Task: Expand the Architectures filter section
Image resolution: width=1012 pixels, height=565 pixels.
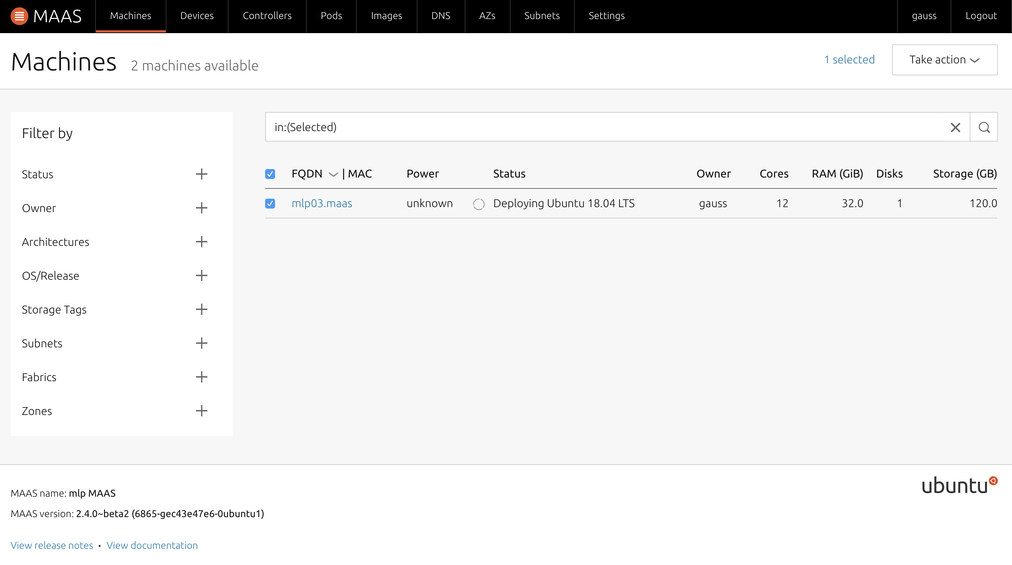Action: [202, 242]
